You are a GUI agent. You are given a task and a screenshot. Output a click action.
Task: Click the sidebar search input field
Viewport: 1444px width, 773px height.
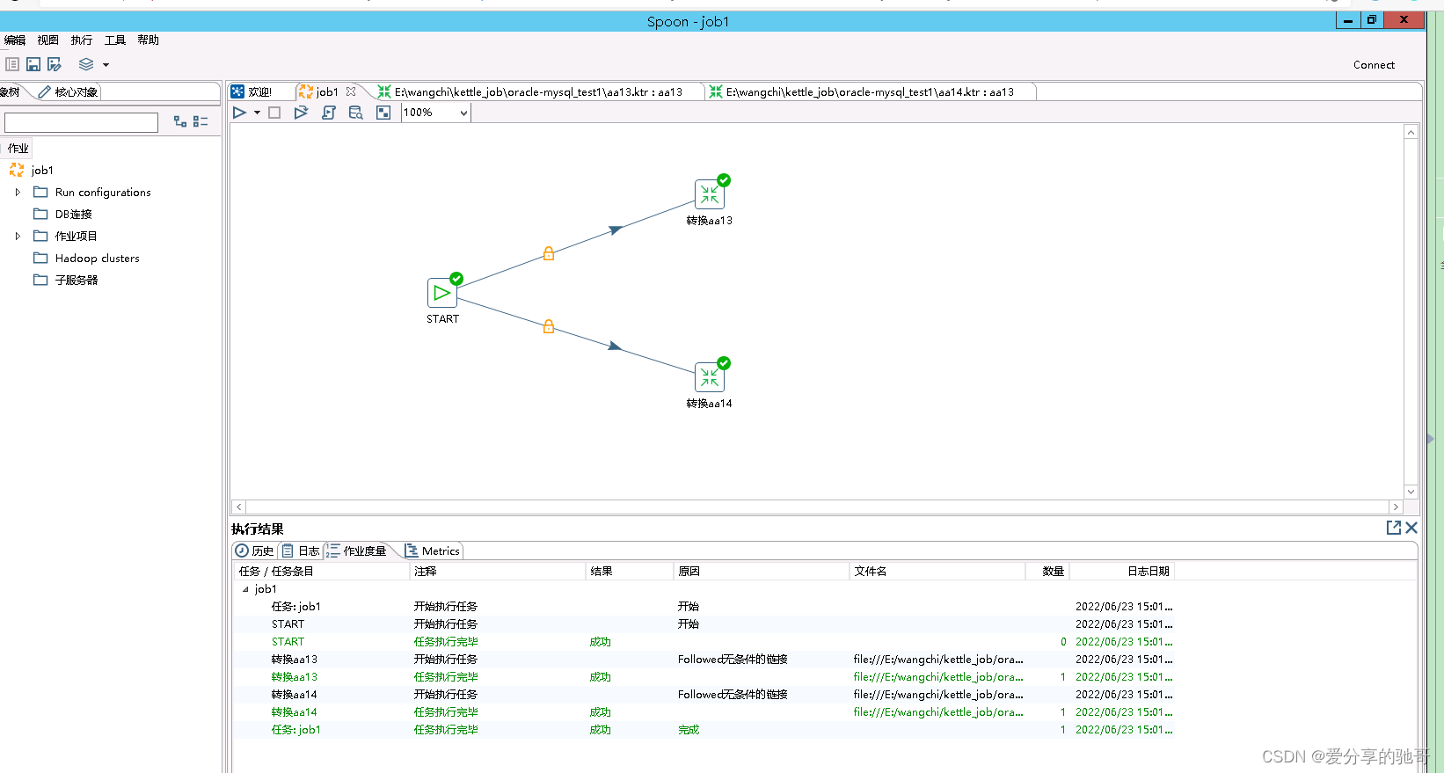tap(81, 122)
